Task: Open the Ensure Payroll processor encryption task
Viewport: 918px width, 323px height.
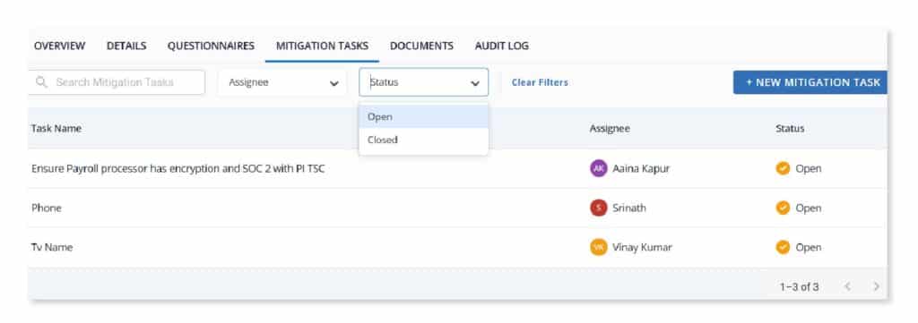Action: (178, 169)
